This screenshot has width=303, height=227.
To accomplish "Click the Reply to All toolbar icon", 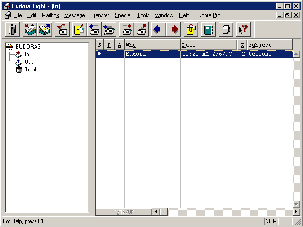I will tap(109, 29).
